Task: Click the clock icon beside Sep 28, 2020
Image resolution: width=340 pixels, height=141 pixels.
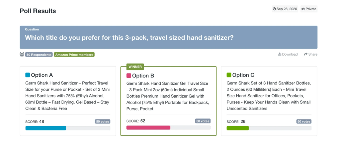Action: pyautogui.click(x=274, y=9)
